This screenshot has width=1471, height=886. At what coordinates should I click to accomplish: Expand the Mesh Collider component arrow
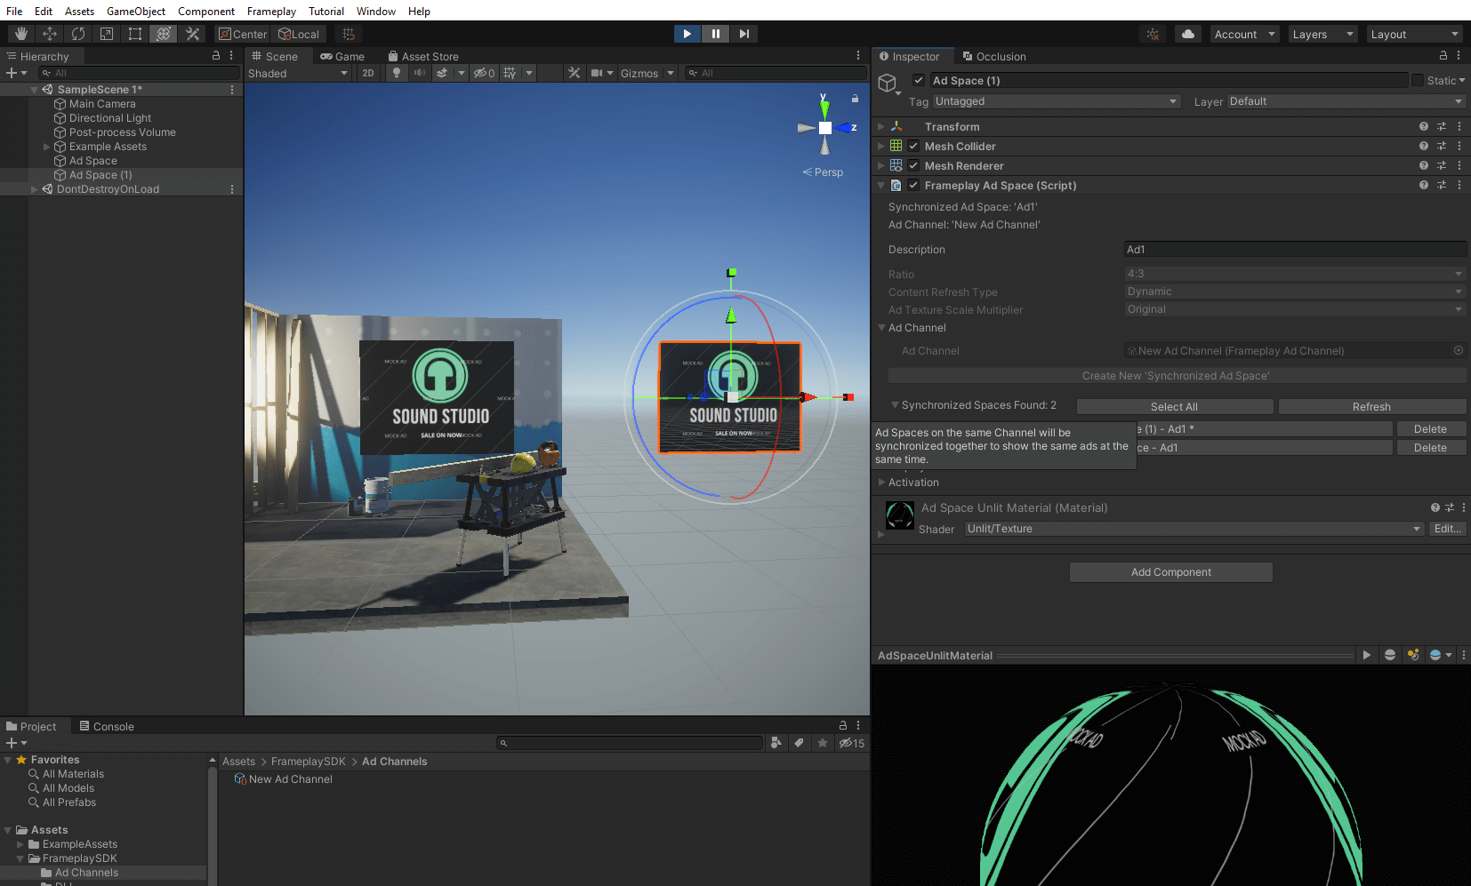pos(881,146)
